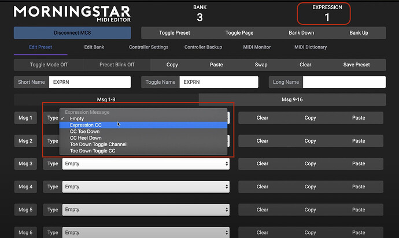Toggle Preset Blink Off switch

117,65
